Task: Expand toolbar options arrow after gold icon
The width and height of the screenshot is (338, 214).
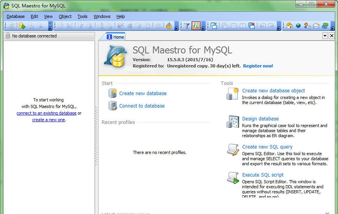Action: [176, 26]
